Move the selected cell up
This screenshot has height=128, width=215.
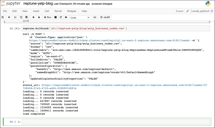pos(33,17)
